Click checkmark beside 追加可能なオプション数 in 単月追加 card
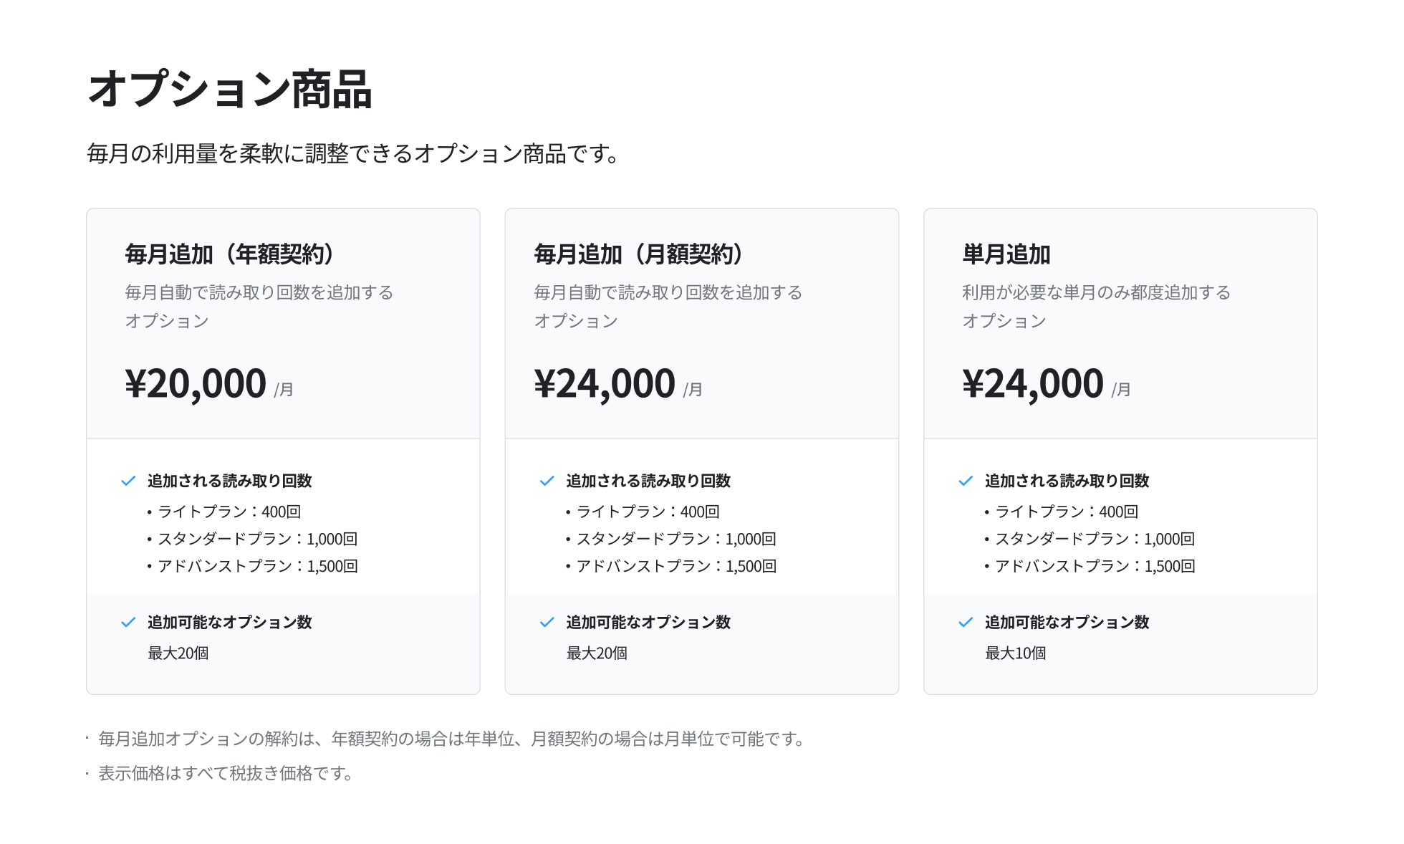This screenshot has height=844, width=1404. [966, 622]
